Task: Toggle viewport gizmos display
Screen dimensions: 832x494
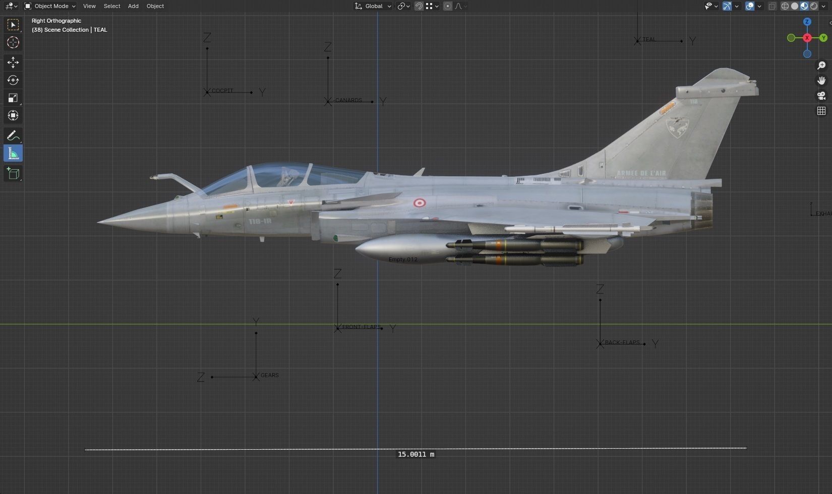Action: point(727,6)
